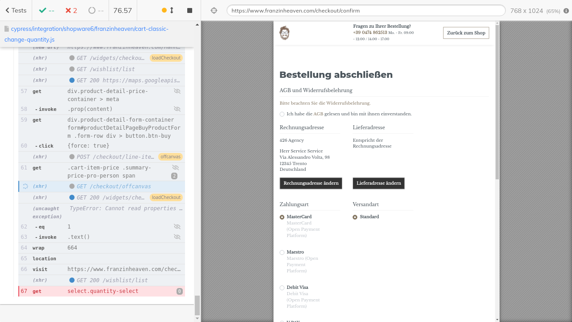Select the MasterCard payment radio button

point(282,217)
